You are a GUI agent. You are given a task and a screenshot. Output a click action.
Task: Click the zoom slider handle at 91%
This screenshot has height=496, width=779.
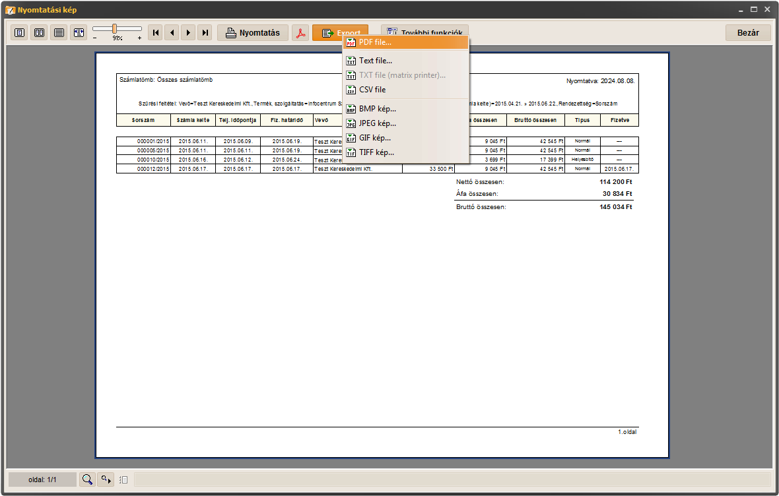114,29
